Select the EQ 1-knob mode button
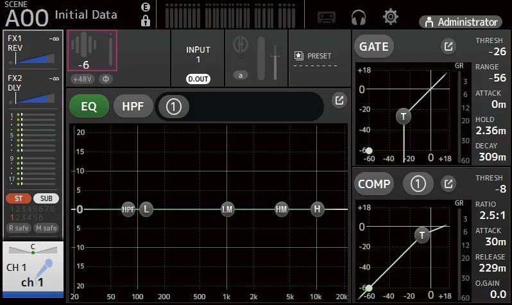Image resolution: width=512 pixels, height=305 pixels. pos(173,106)
